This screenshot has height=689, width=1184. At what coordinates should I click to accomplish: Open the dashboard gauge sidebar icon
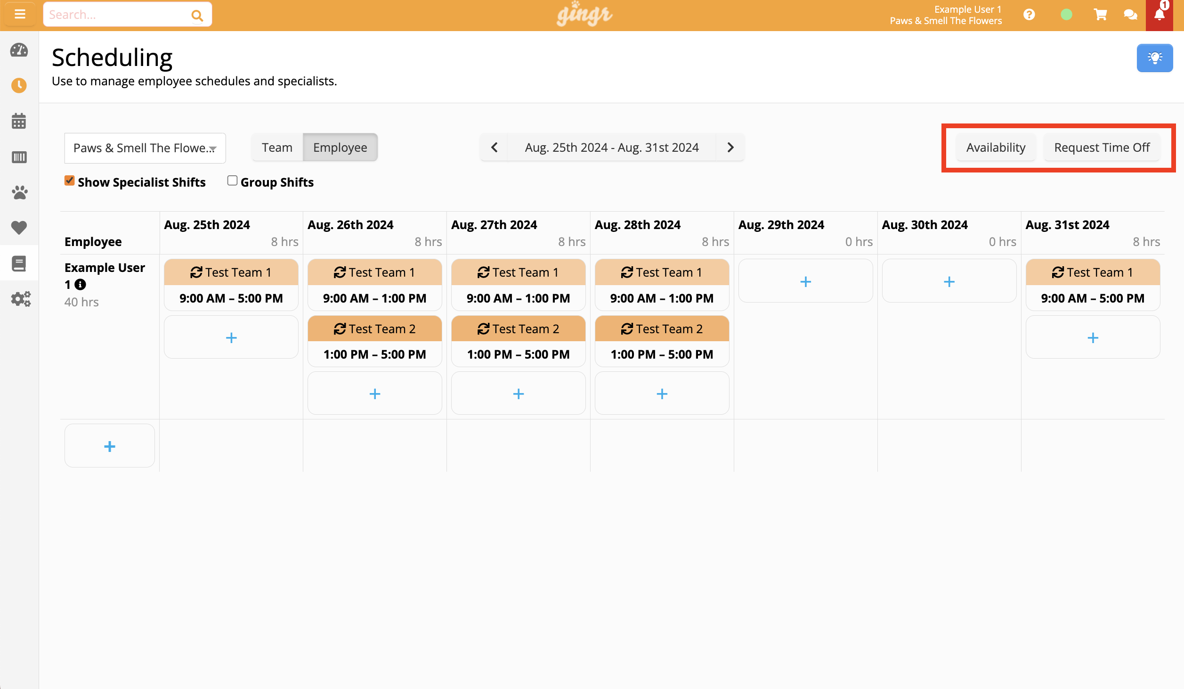[19, 50]
